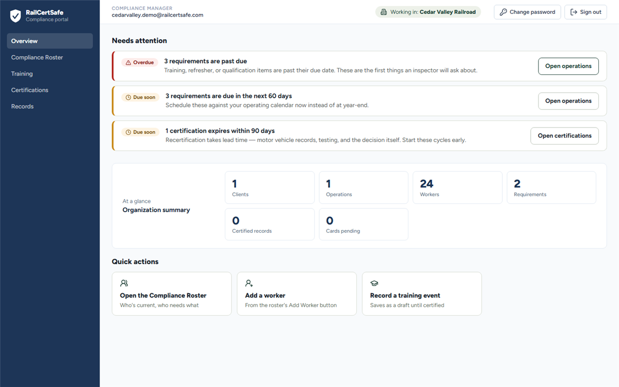This screenshot has width=619, height=387.
Task: Click the key icon beside Change password
Action: coord(503,12)
